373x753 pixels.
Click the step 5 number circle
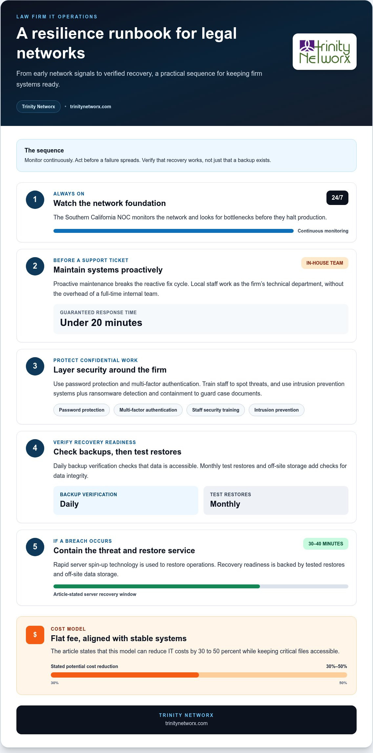[35, 547]
